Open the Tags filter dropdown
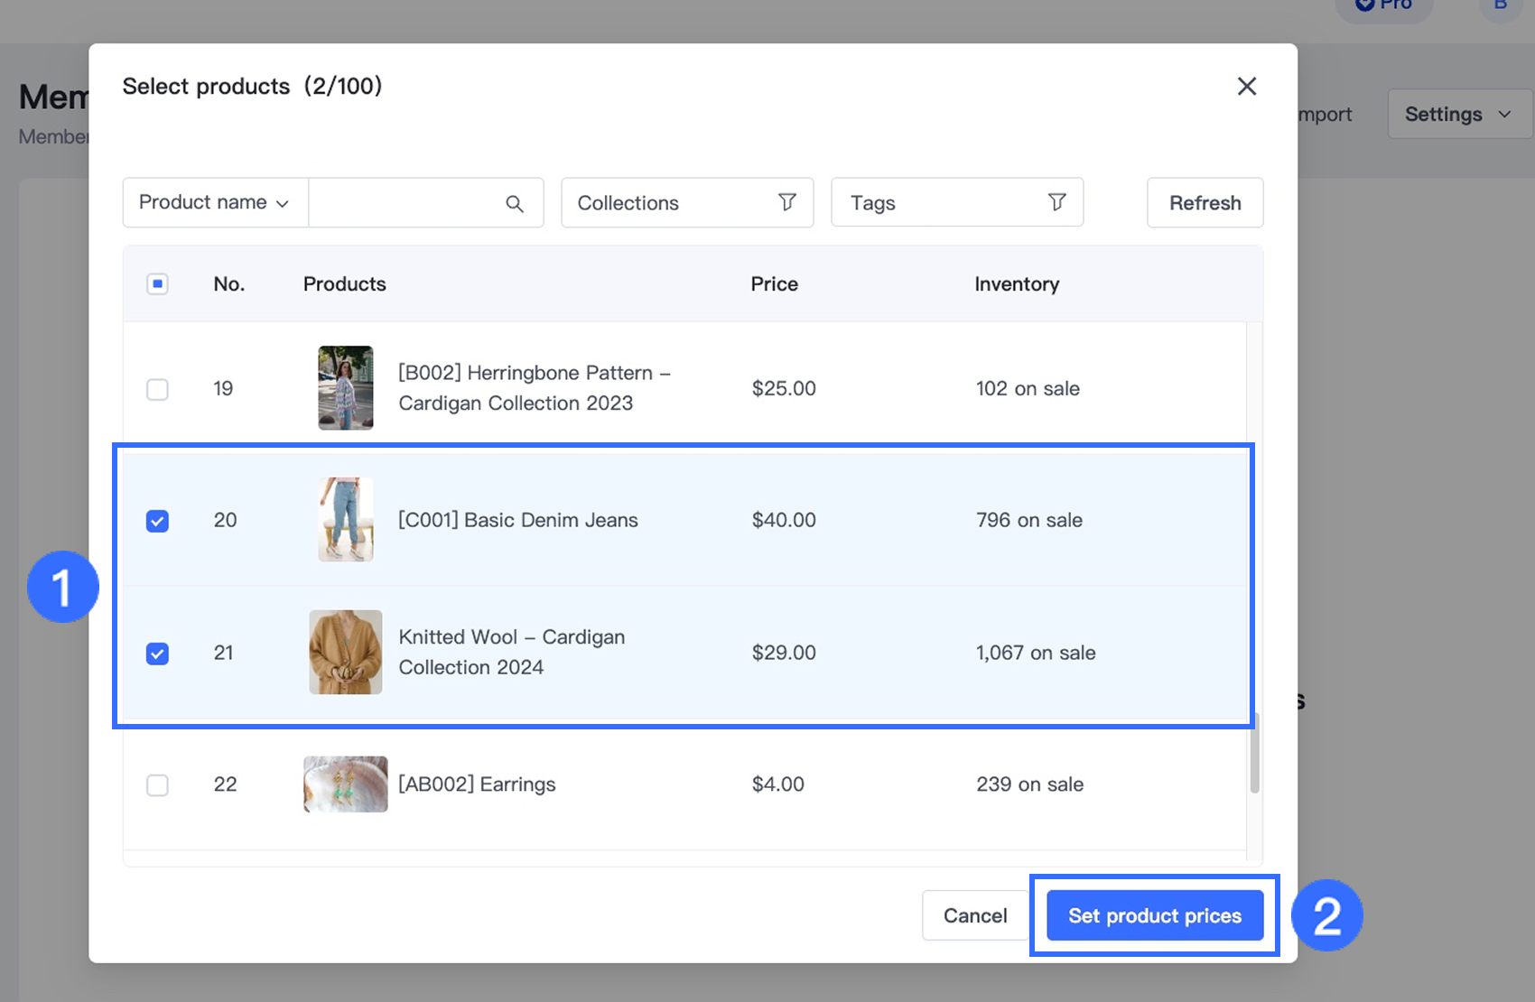1535x1002 pixels. (x=956, y=203)
